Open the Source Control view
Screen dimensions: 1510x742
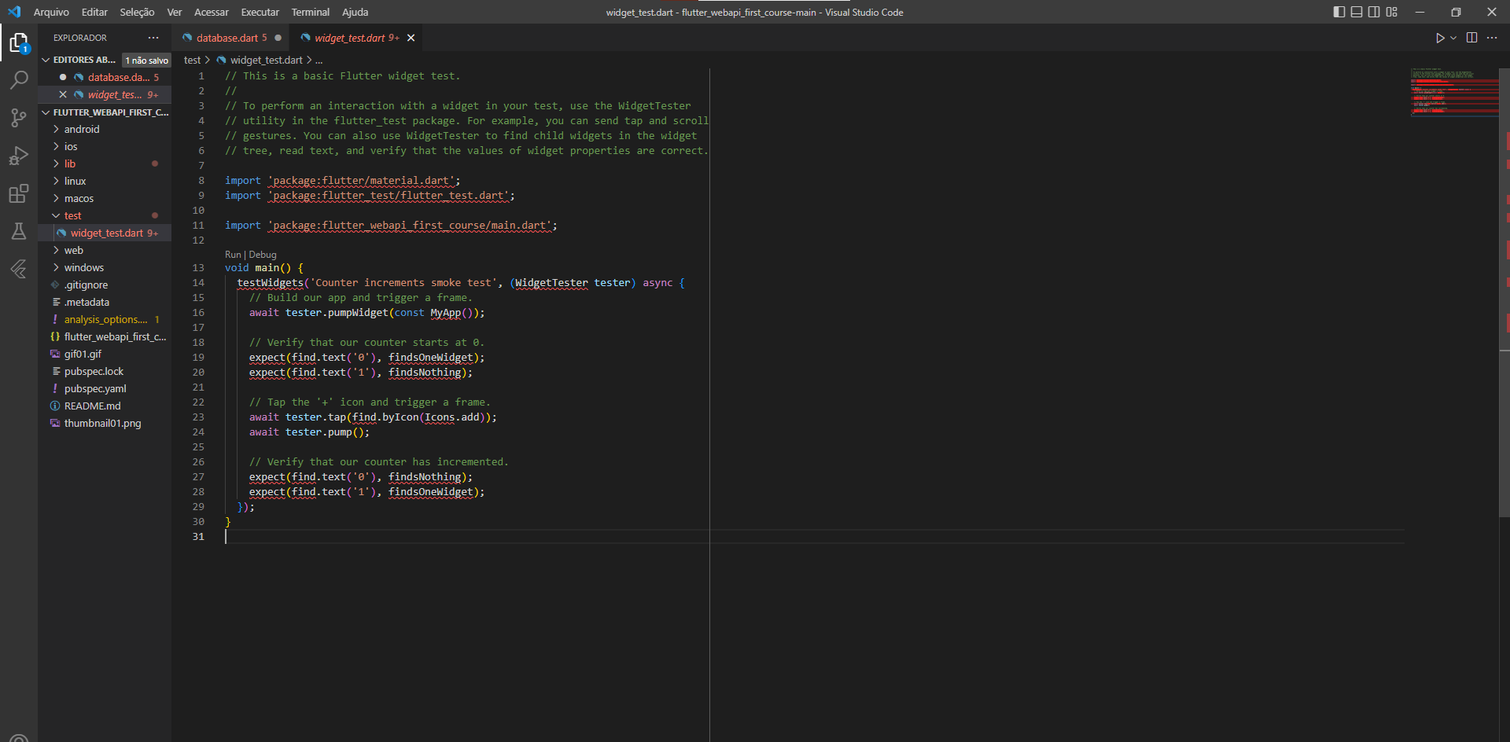pos(19,118)
